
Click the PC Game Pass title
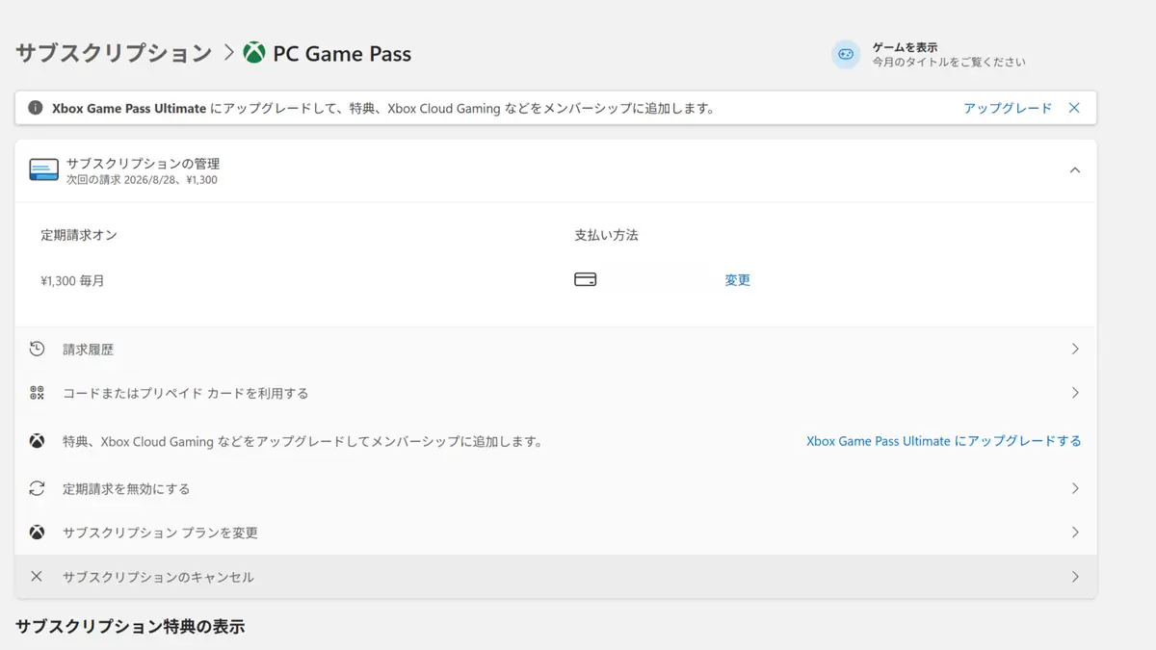tap(342, 54)
